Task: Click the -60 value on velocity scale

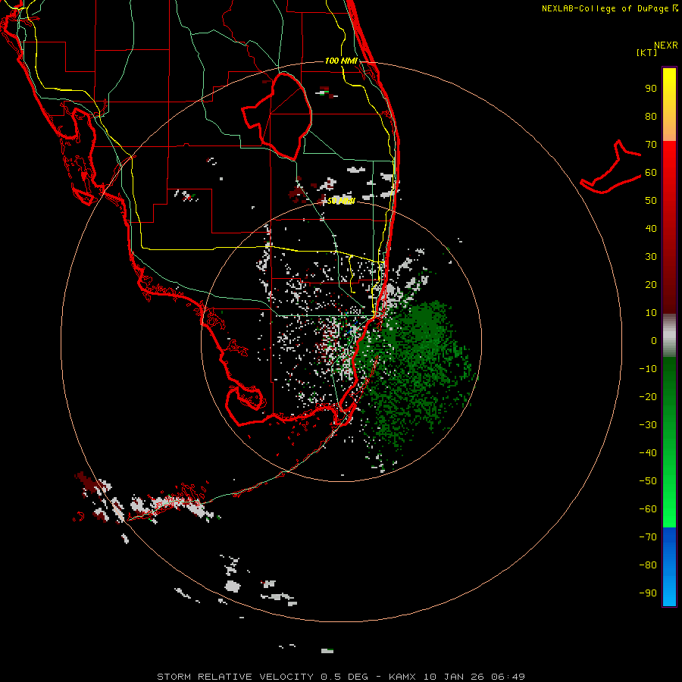Action: click(648, 509)
